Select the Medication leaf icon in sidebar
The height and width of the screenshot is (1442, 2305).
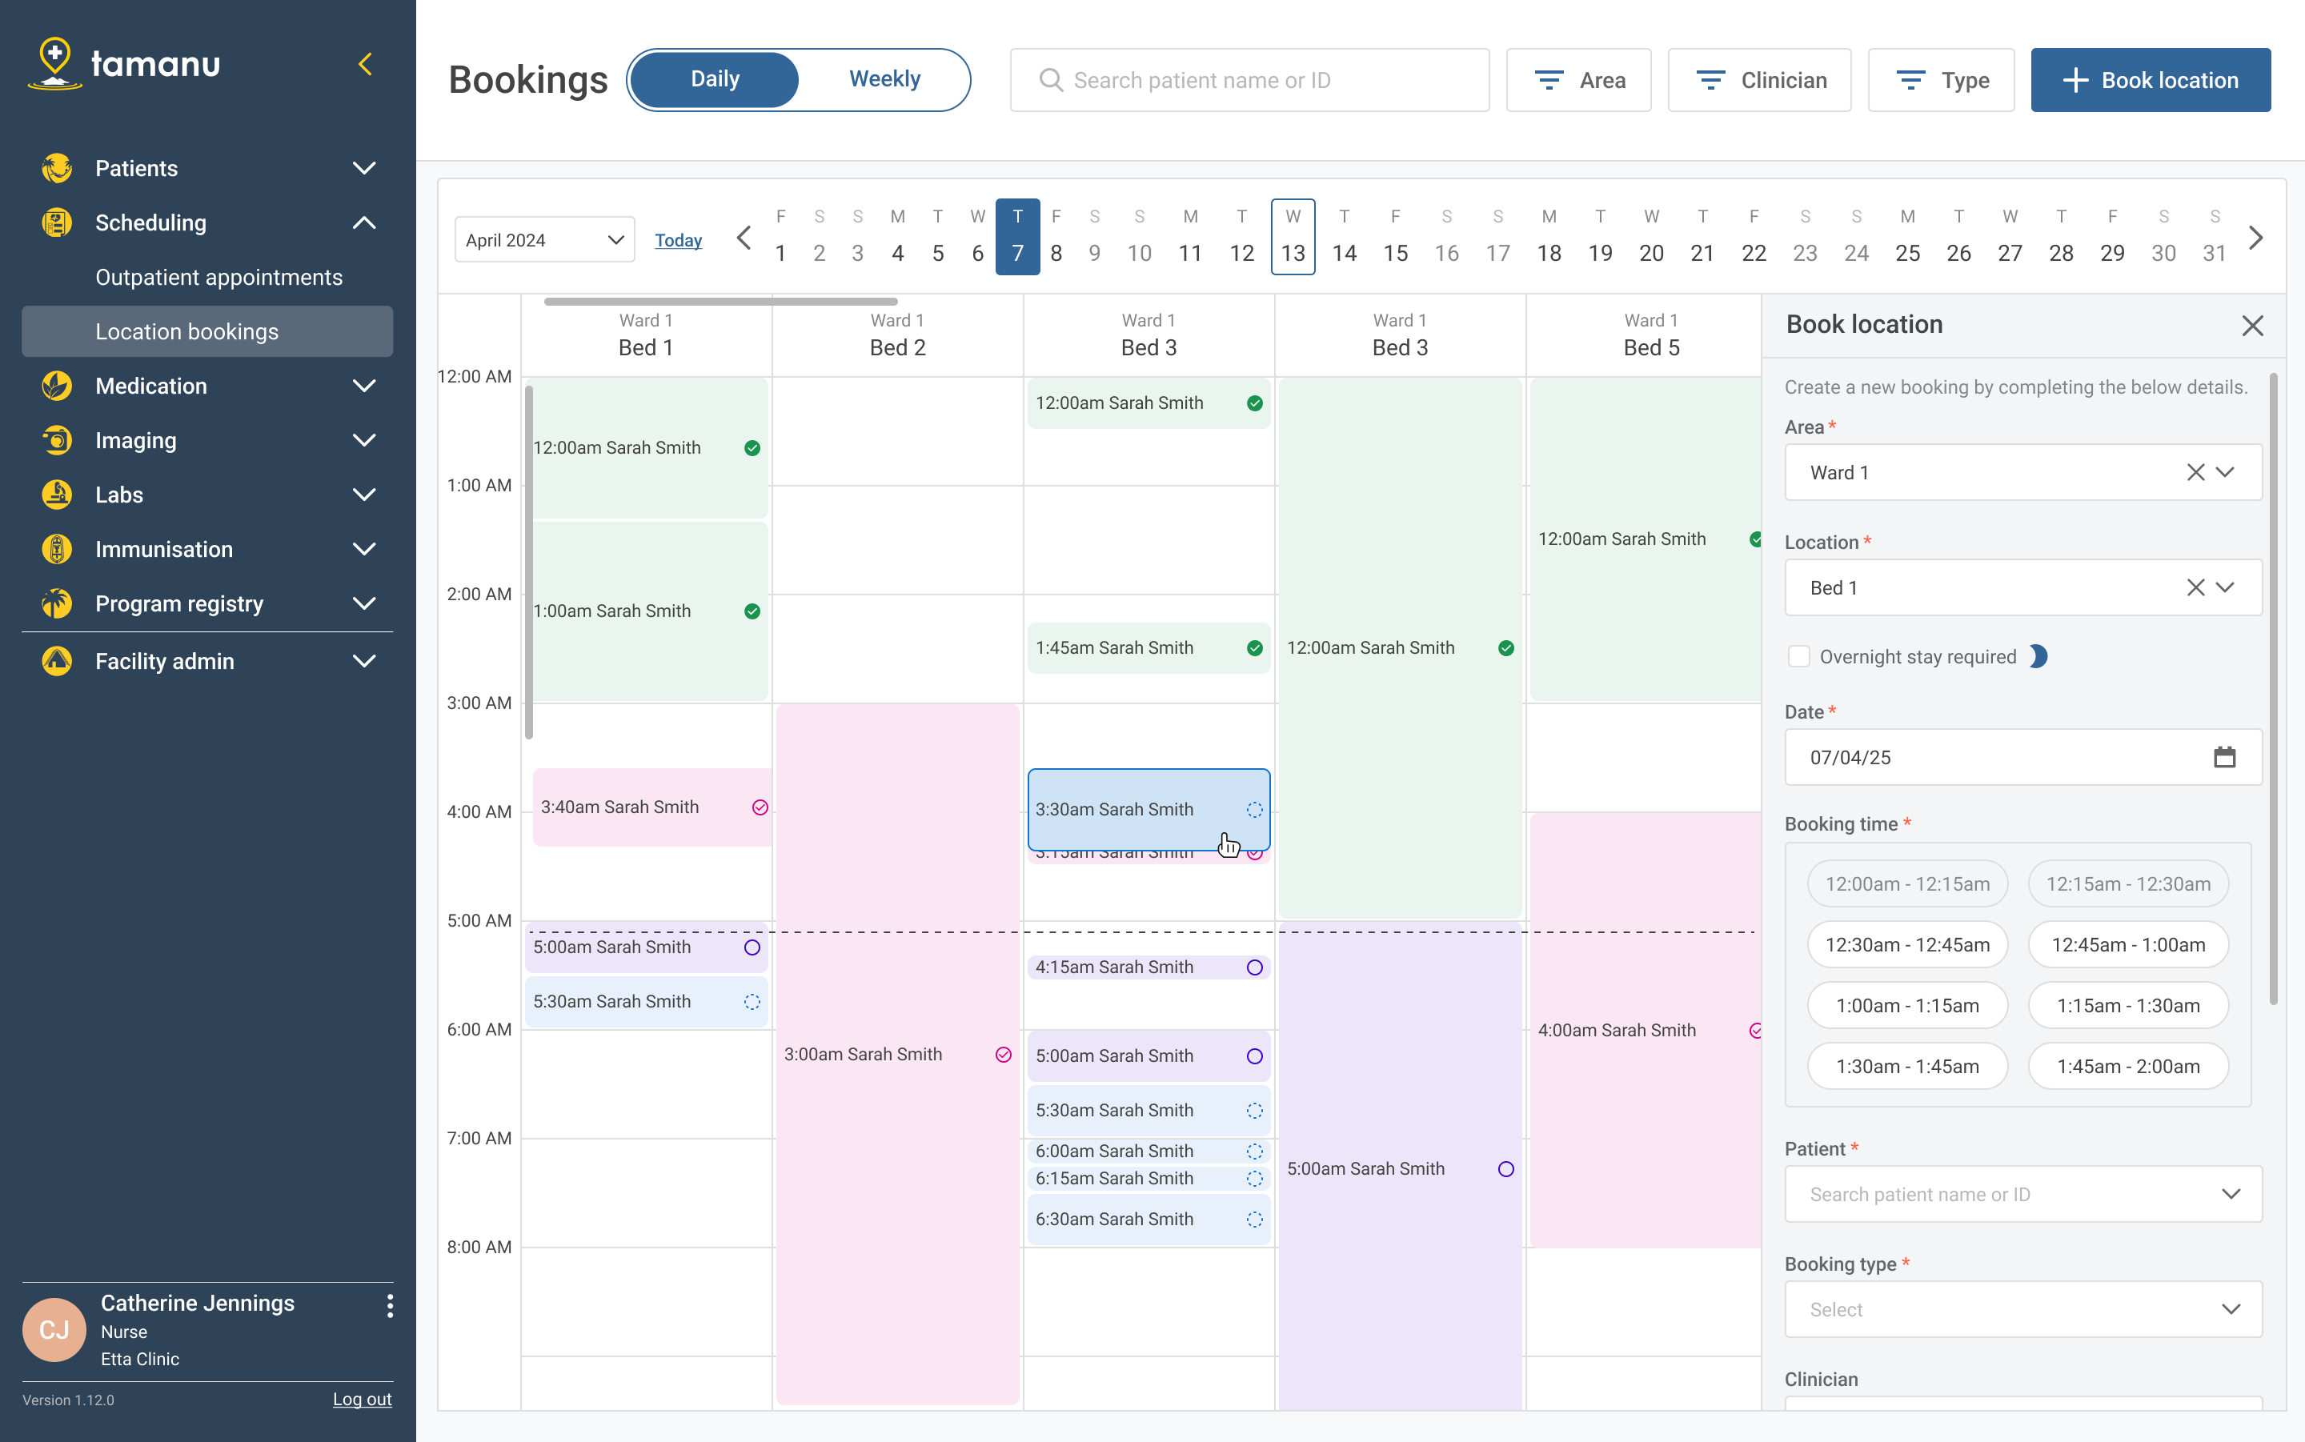[56, 387]
